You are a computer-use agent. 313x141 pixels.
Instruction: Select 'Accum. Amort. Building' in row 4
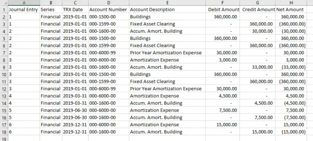tap(167, 31)
